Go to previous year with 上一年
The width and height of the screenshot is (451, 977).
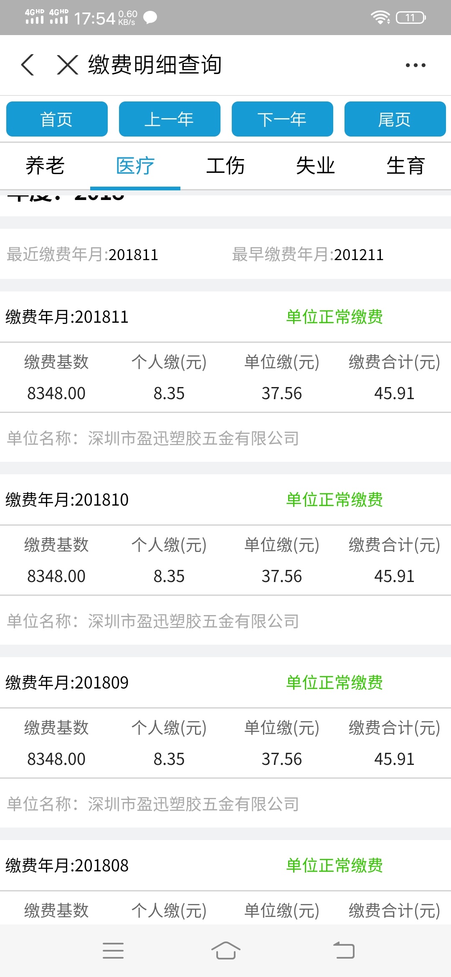click(170, 119)
